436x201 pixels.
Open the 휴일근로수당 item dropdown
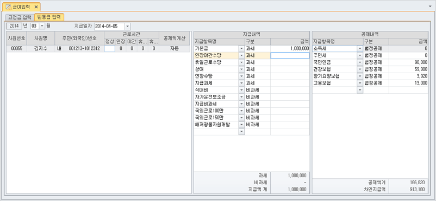click(x=241, y=62)
